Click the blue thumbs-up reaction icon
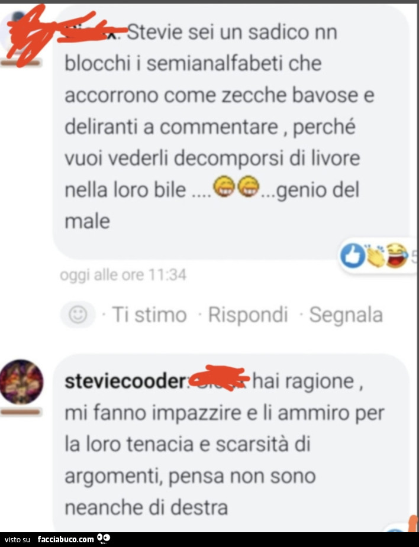The image size is (419, 547). [353, 255]
